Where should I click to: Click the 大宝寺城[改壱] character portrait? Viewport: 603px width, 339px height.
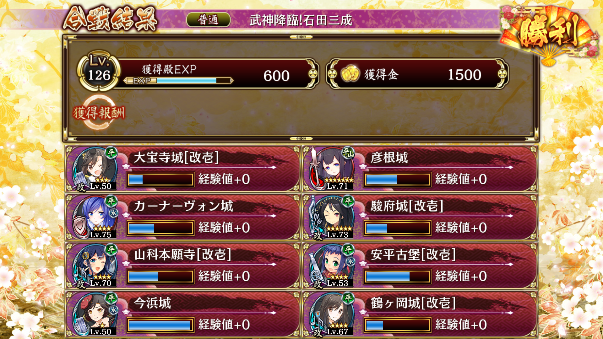pyautogui.click(x=94, y=169)
